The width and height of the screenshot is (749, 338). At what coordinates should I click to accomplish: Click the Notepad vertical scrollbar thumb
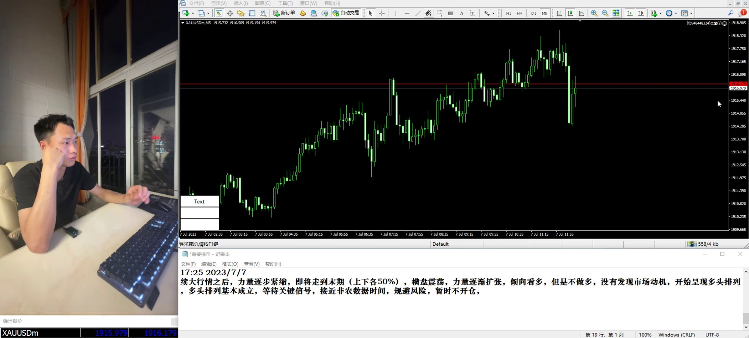pyautogui.click(x=746, y=318)
